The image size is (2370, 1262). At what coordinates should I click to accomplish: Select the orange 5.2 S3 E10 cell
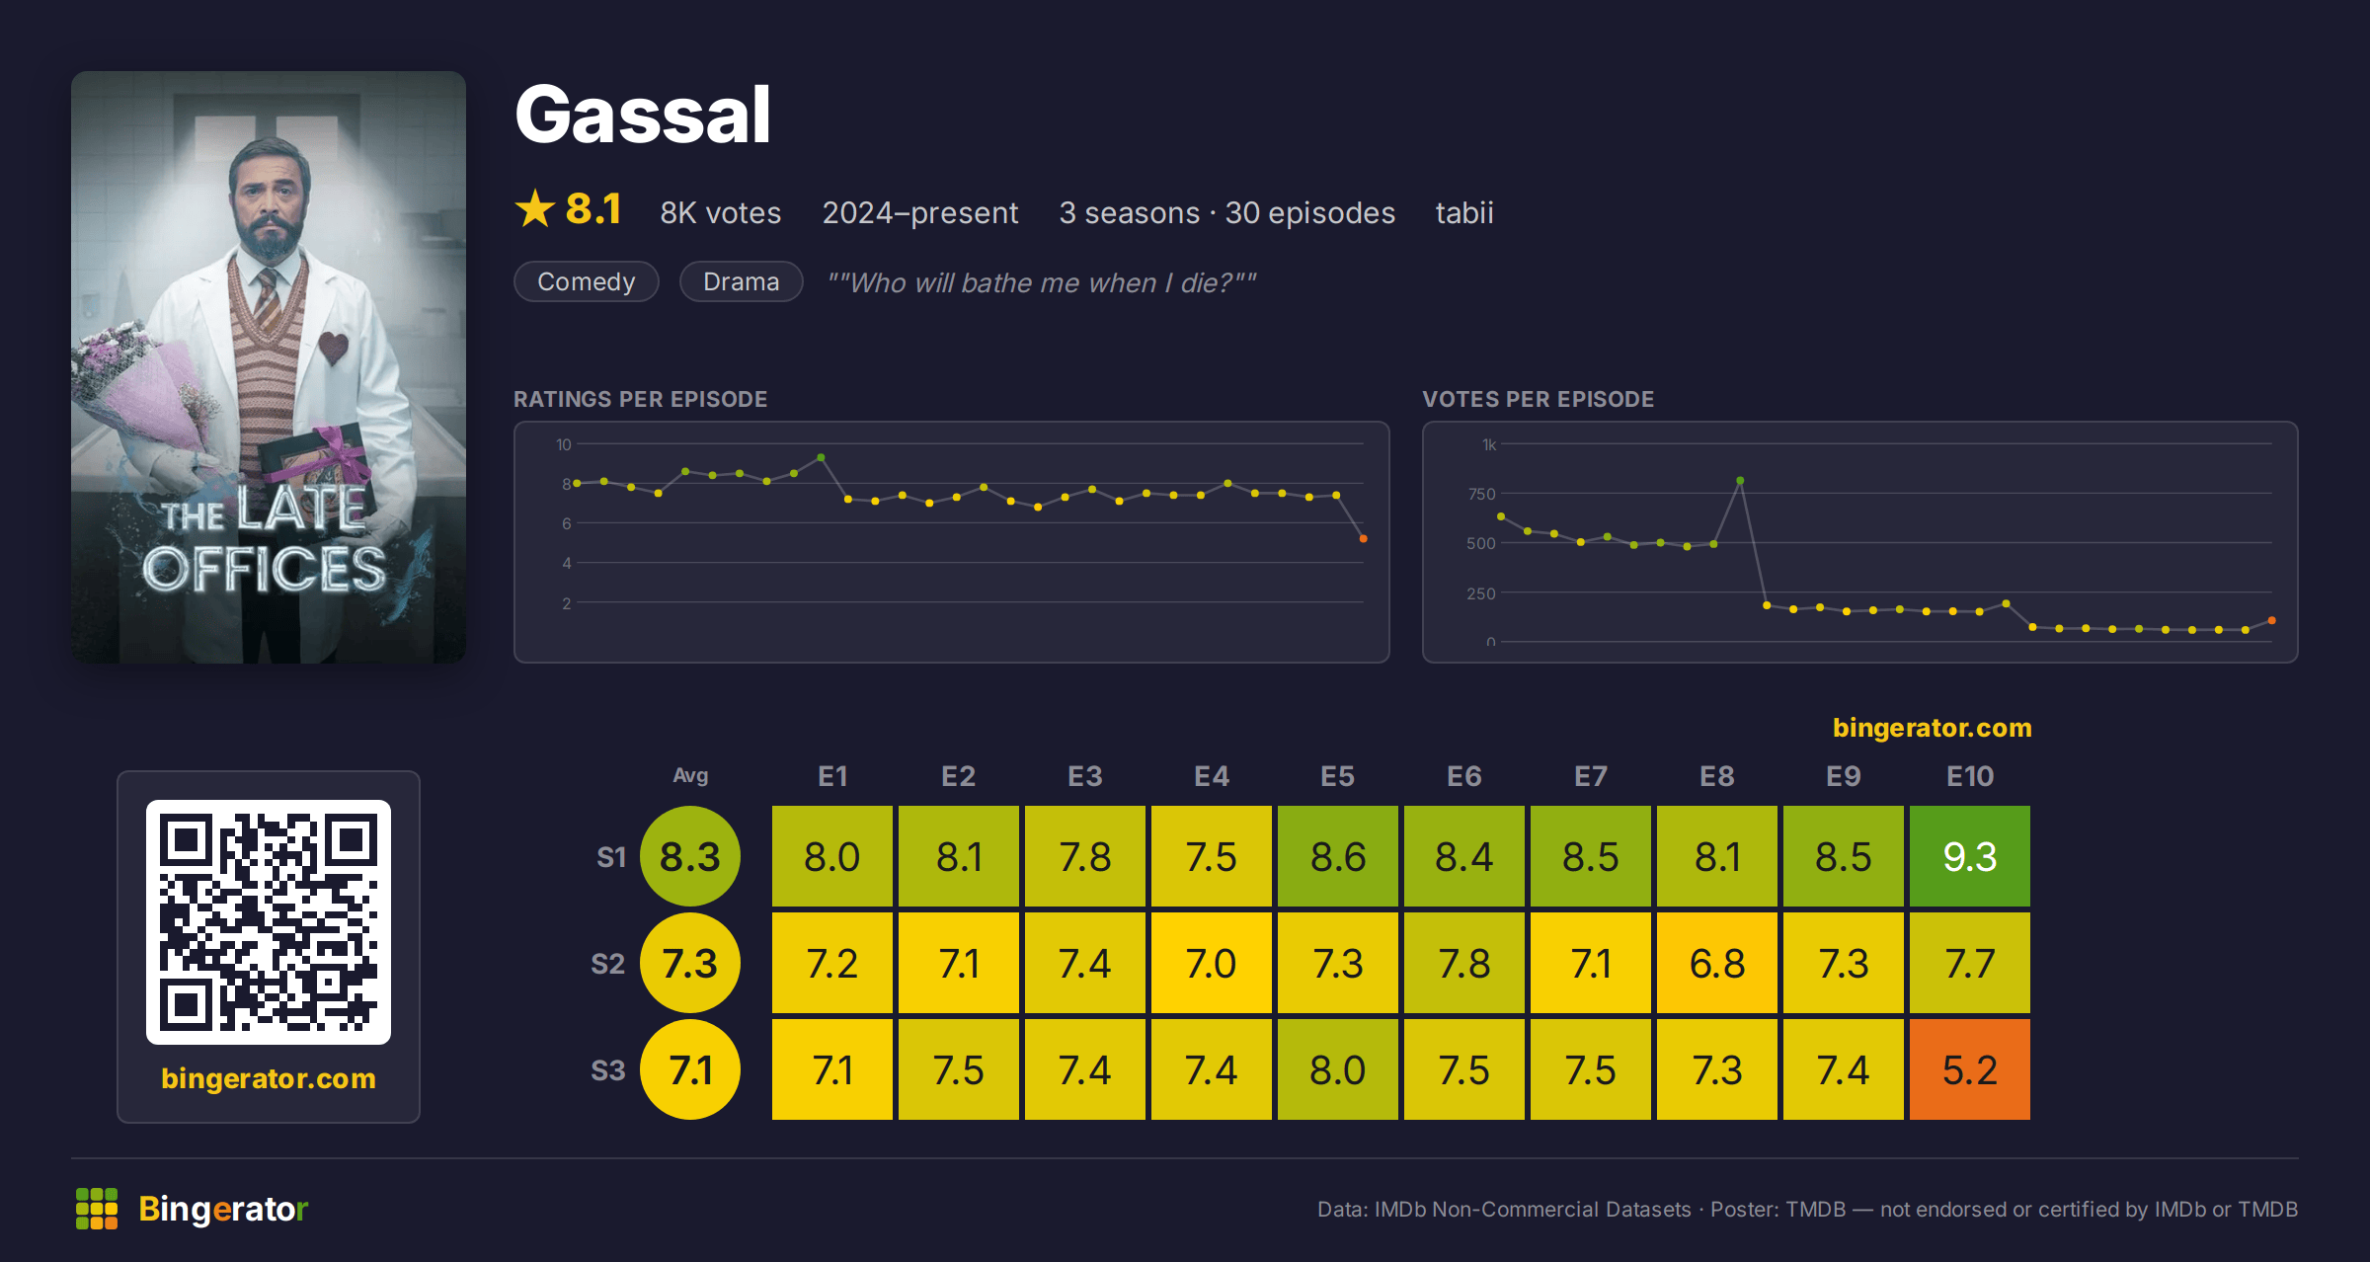click(x=1970, y=1069)
